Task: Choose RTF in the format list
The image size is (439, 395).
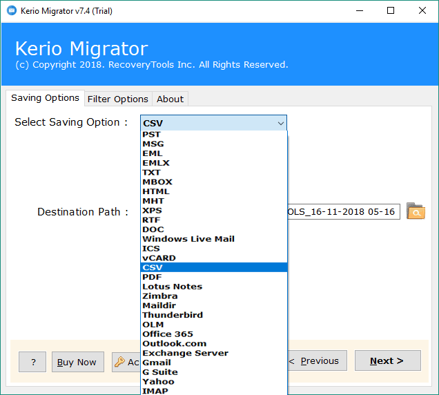Action: click(x=214, y=220)
